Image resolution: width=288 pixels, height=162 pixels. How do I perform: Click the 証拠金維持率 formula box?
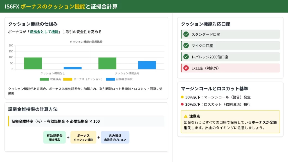click(x=86, y=121)
